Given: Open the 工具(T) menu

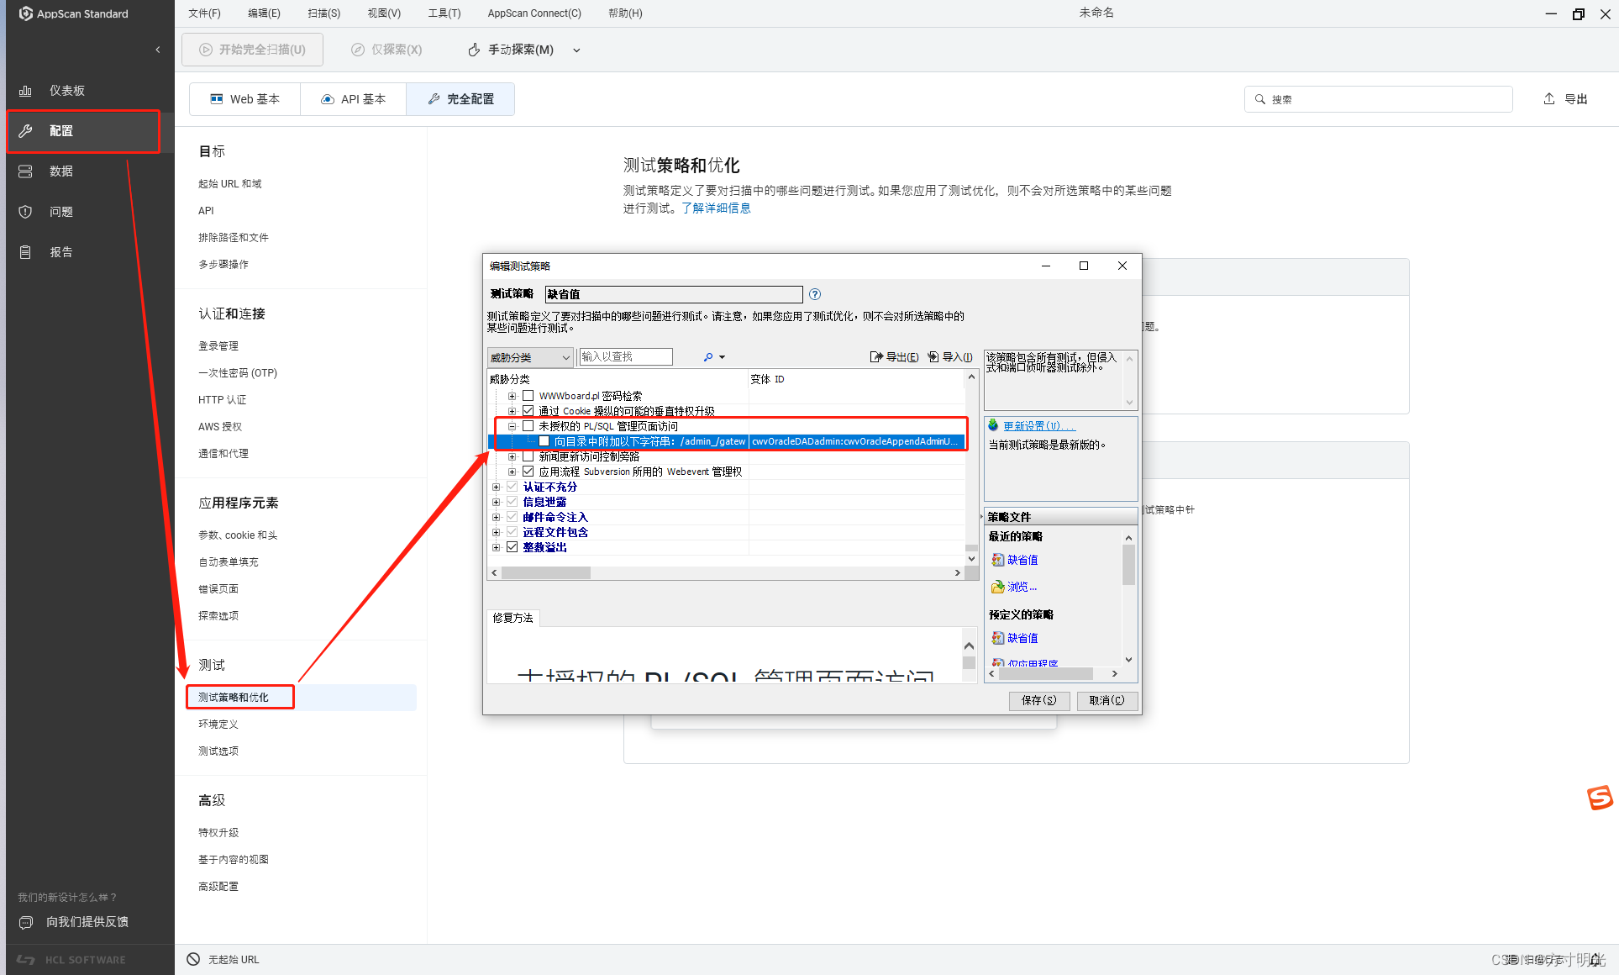Looking at the screenshot, I should 444,13.
